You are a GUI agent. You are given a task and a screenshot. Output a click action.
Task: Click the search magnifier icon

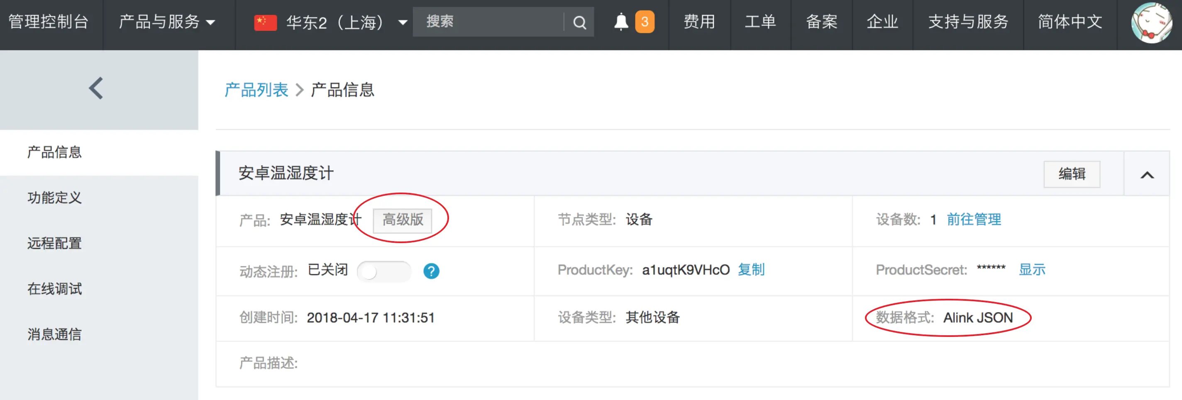(x=579, y=22)
